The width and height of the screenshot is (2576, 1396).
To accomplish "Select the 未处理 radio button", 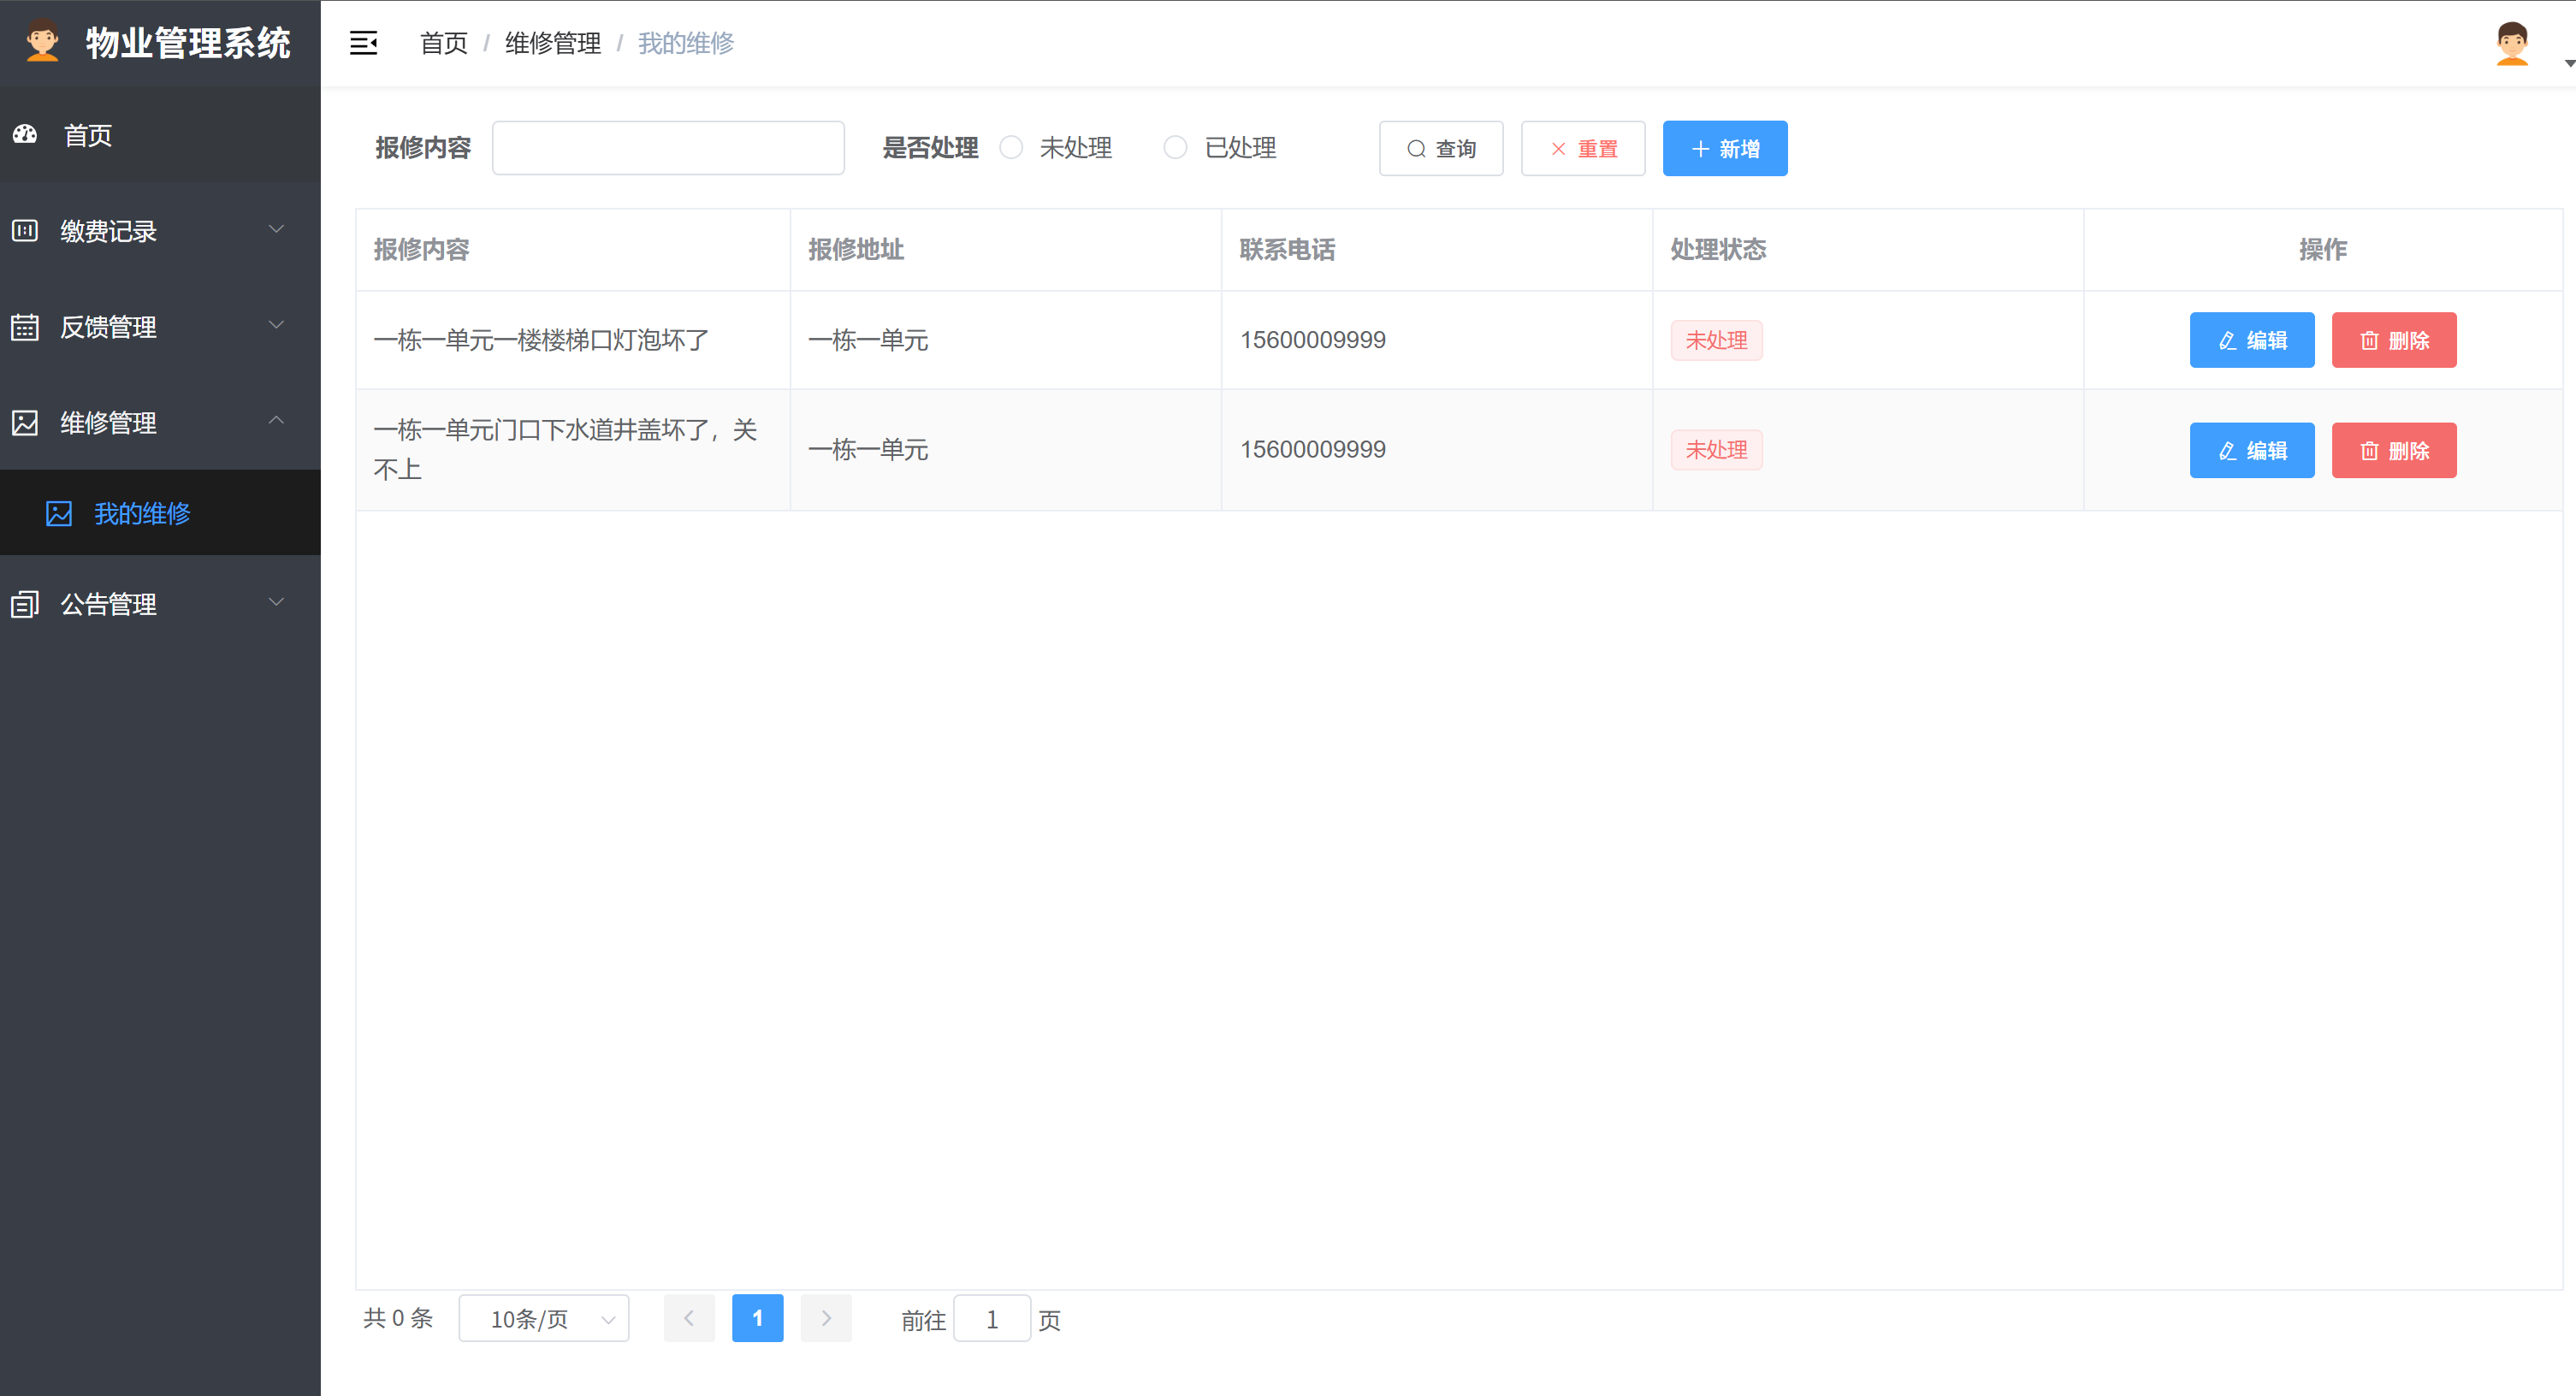I will (1011, 147).
